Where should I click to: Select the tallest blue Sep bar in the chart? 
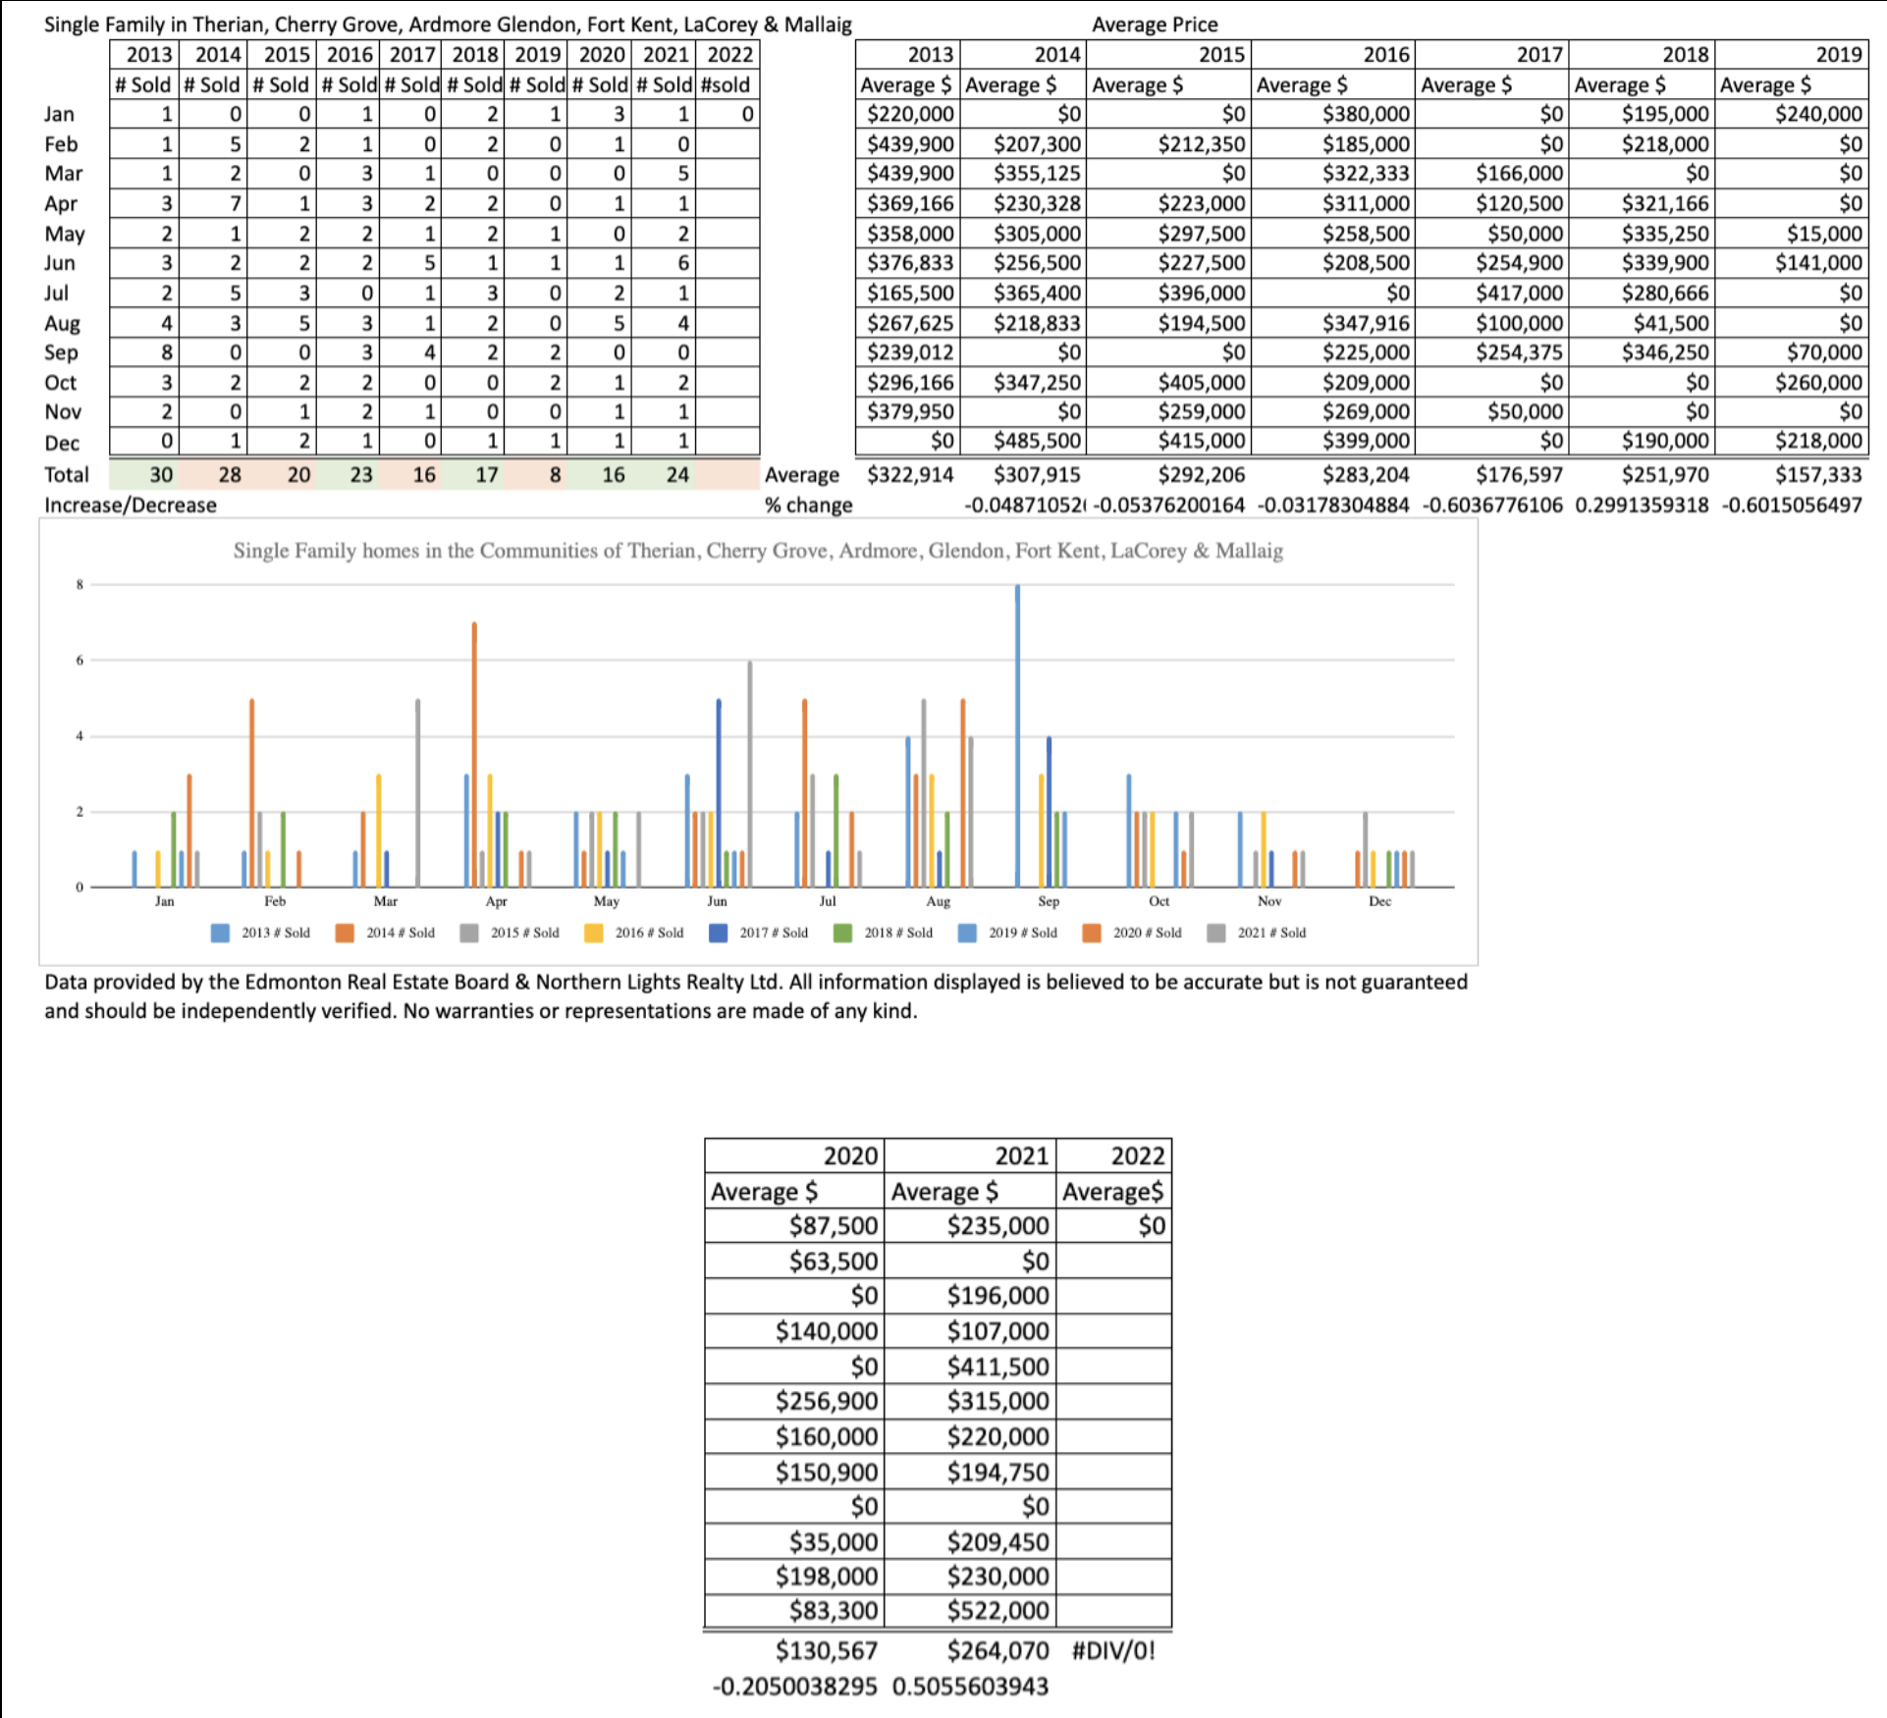point(1017,736)
